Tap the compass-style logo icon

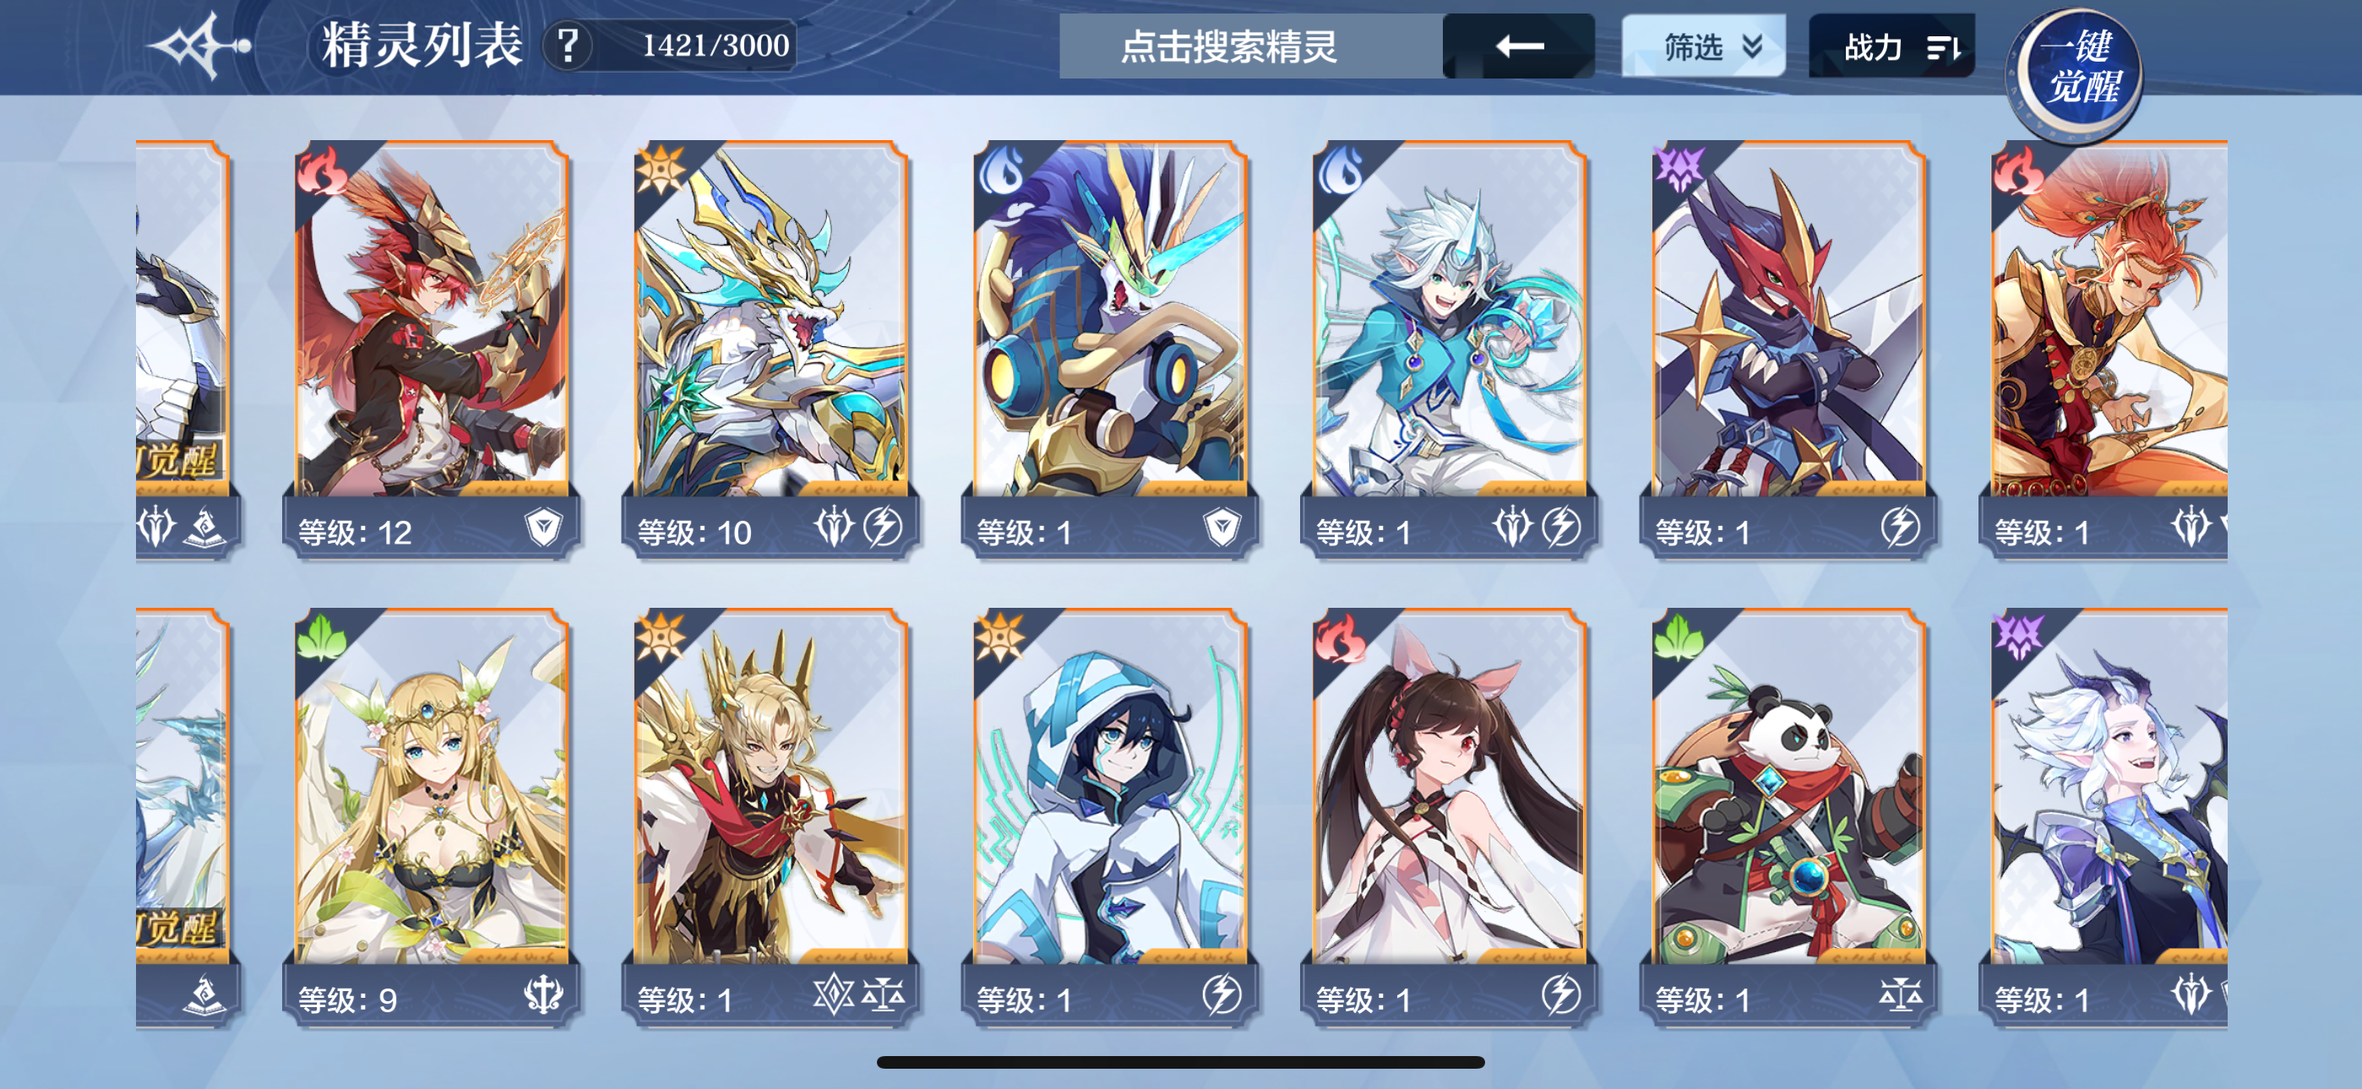click(199, 45)
